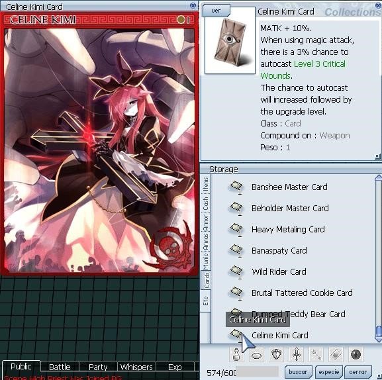Click the sword weapon filter icon
Image resolution: width=382 pixels, height=380 pixels.
296,355
